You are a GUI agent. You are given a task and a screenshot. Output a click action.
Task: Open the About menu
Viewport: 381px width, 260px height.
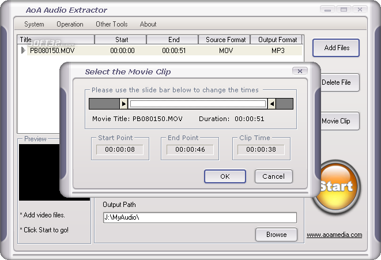(148, 24)
